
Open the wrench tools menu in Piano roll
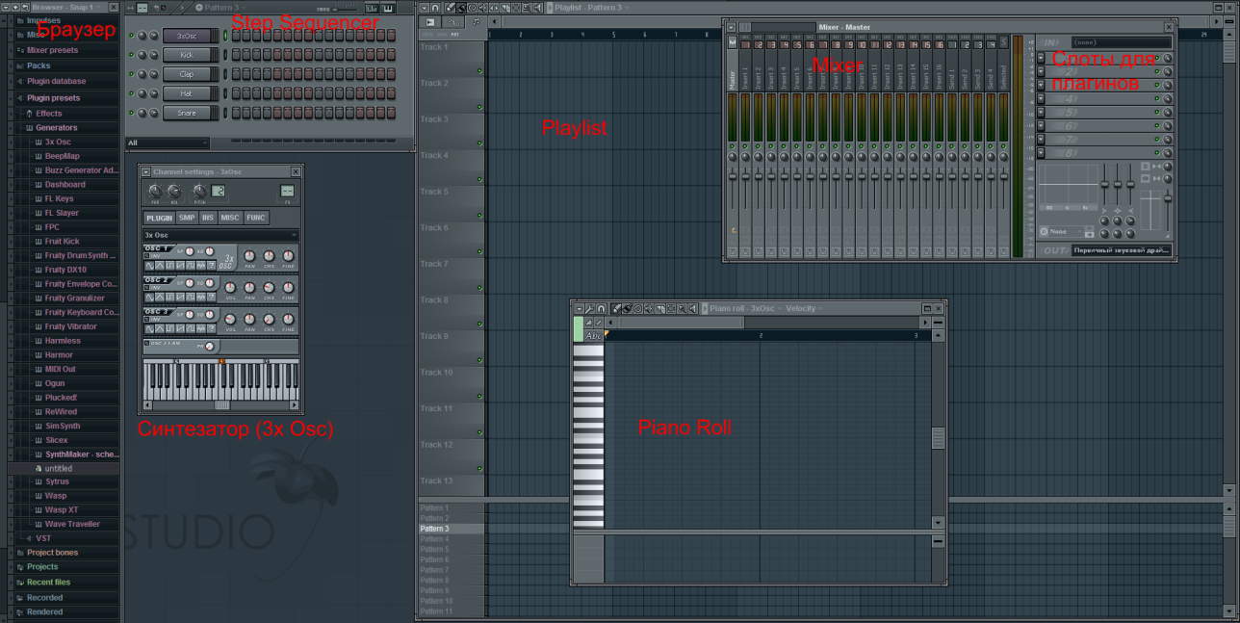coord(589,308)
